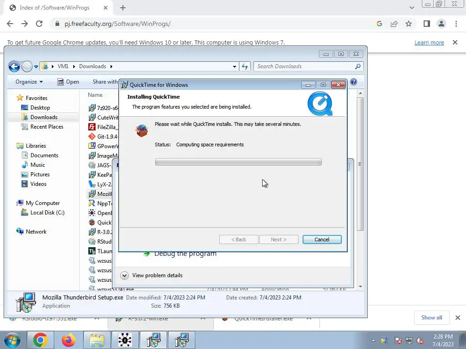Viewport: 466px width, 349px height.
Task: Select the 7z920 installer file icon
Action: coord(92,108)
